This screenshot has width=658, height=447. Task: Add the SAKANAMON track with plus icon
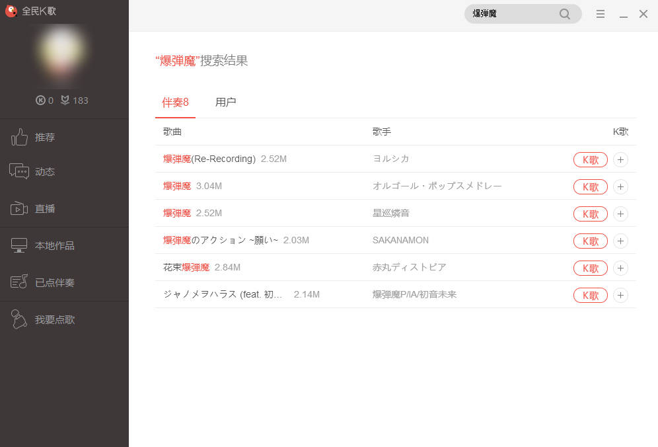[620, 241]
